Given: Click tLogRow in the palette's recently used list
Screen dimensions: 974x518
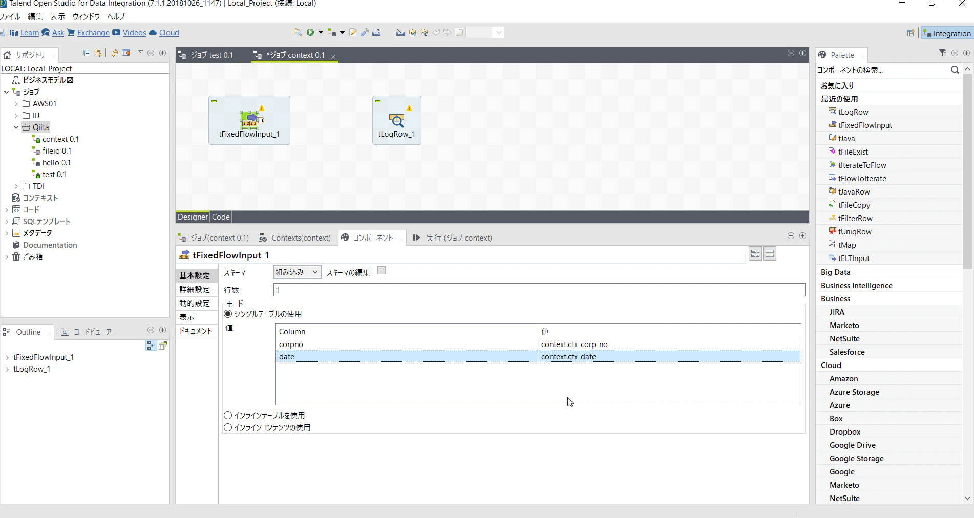Looking at the screenshot, I should [x=853, y=112].
